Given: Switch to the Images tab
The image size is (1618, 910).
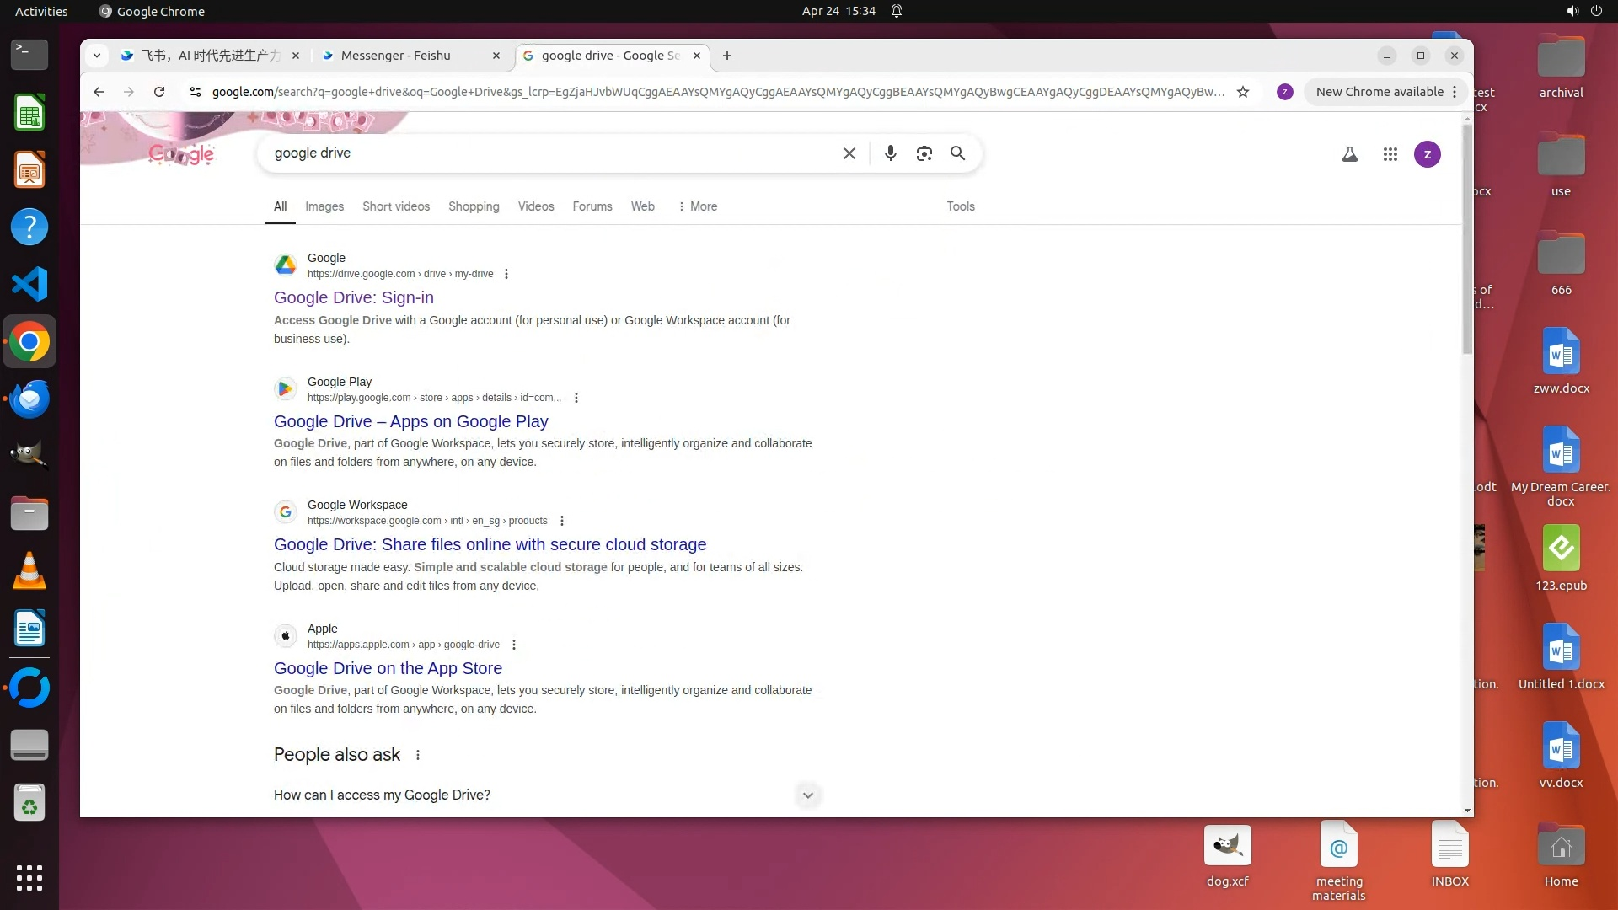Looking at the screenshot, I should pos(324,206).
